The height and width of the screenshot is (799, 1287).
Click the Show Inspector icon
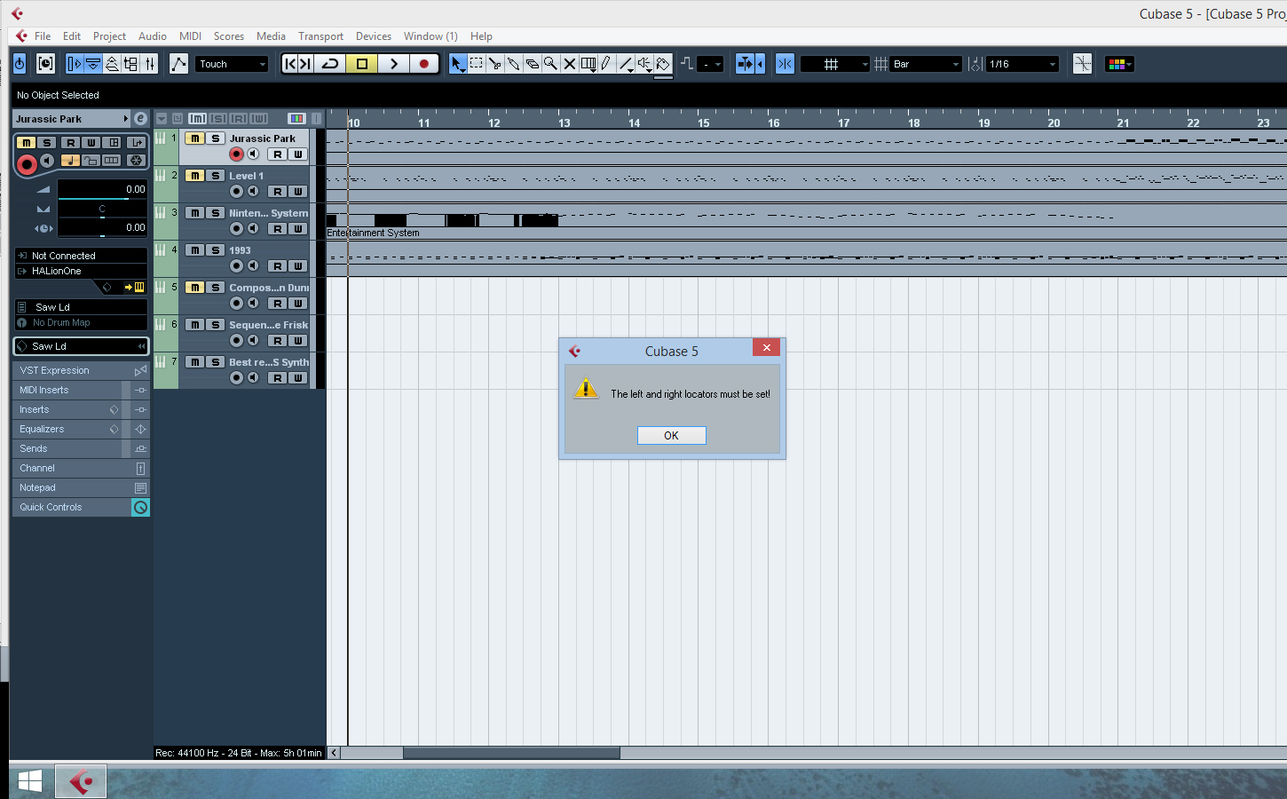coord(75,64)
